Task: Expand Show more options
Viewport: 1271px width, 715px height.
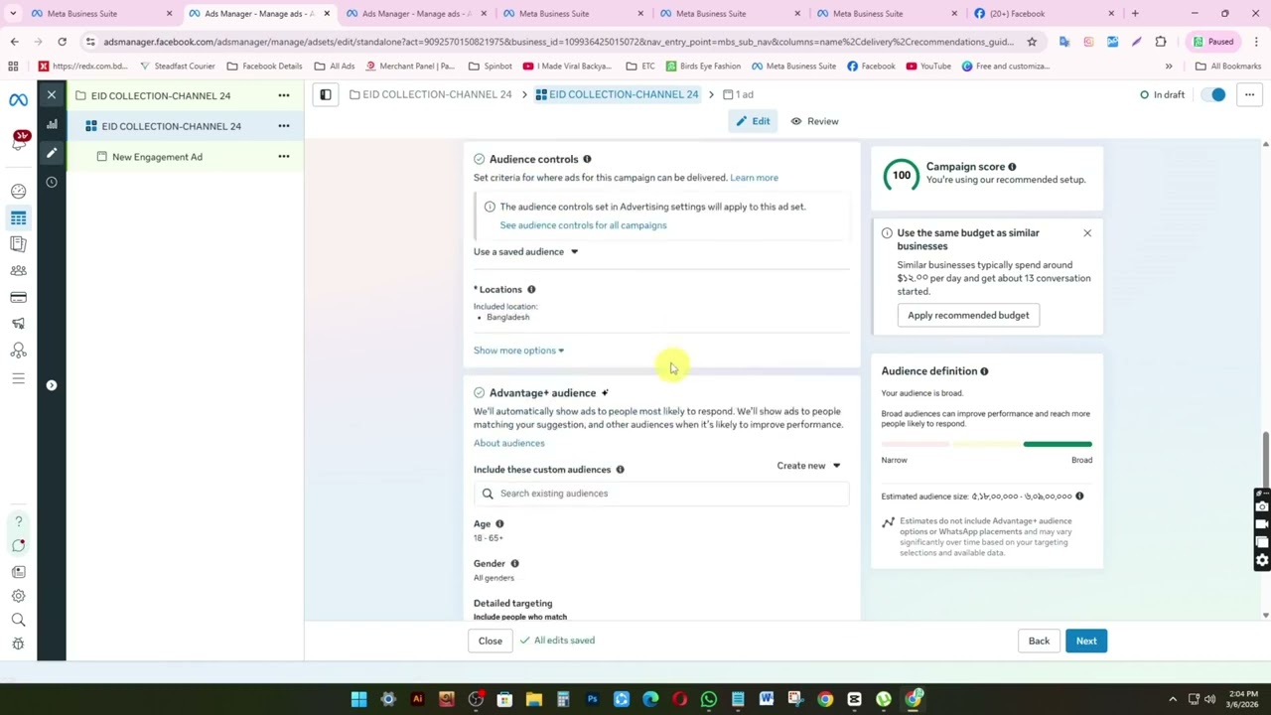Action: (518, 351)
